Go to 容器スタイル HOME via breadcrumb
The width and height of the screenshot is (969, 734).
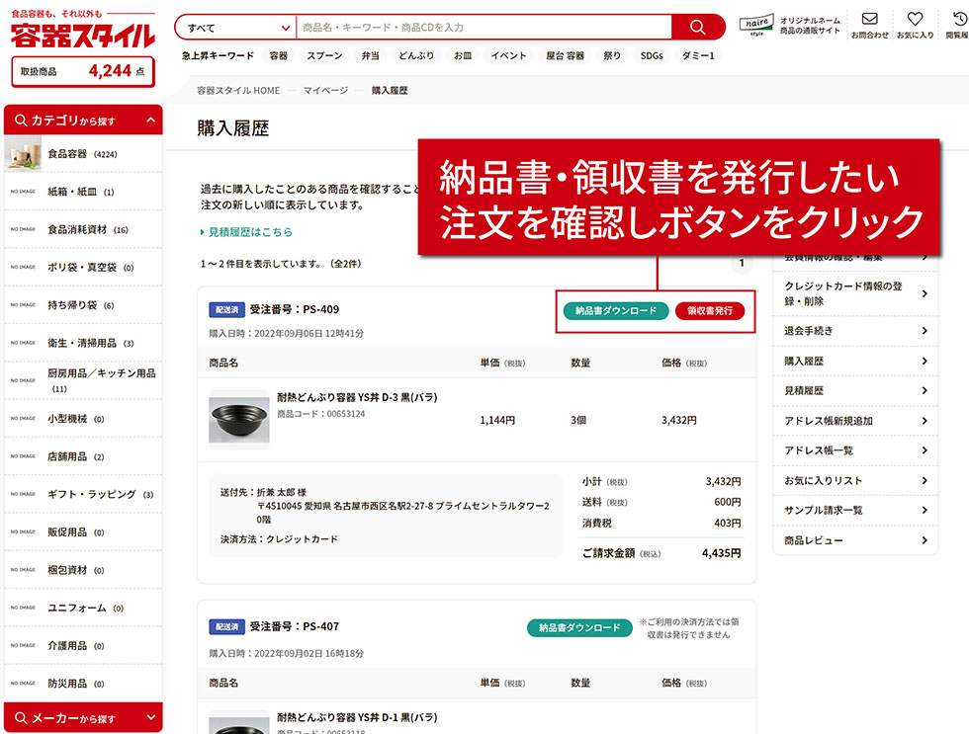pyautogui.click(x=237, y=88)
